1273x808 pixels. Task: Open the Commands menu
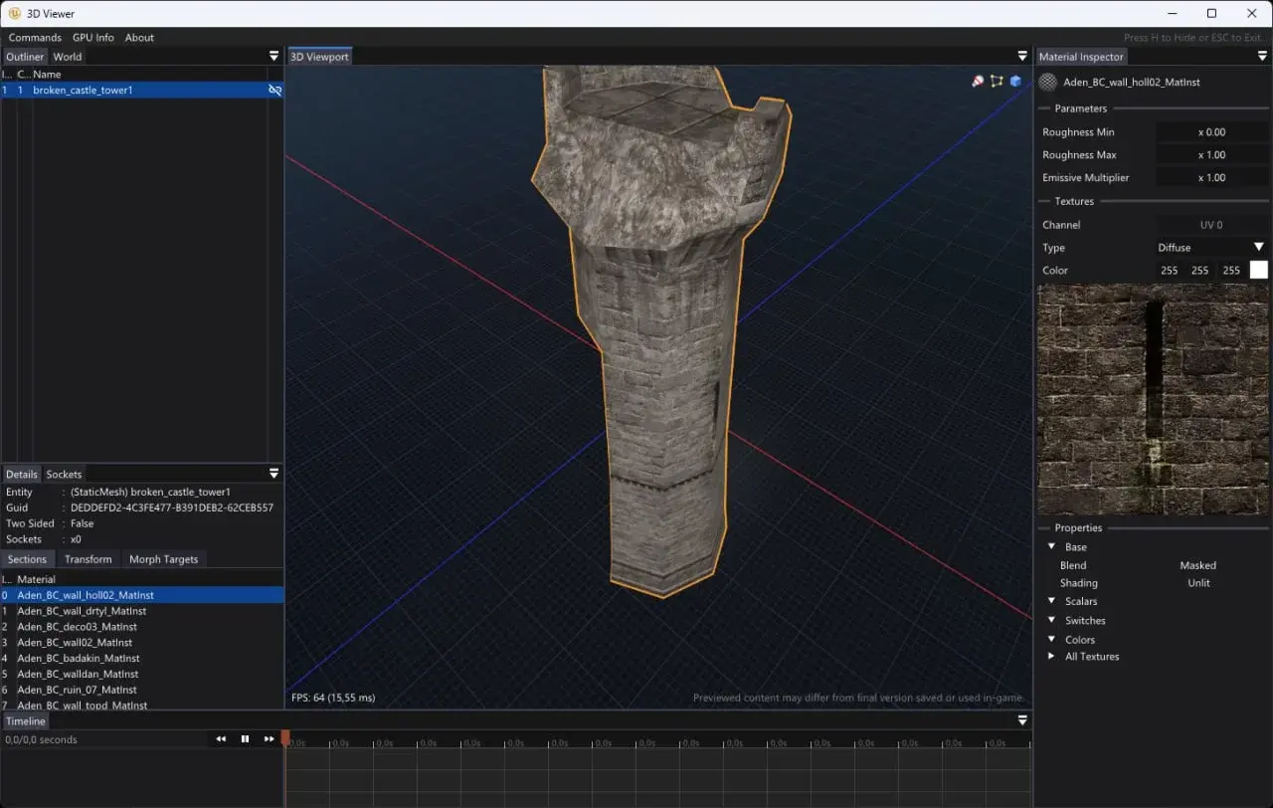pos(35,38)
